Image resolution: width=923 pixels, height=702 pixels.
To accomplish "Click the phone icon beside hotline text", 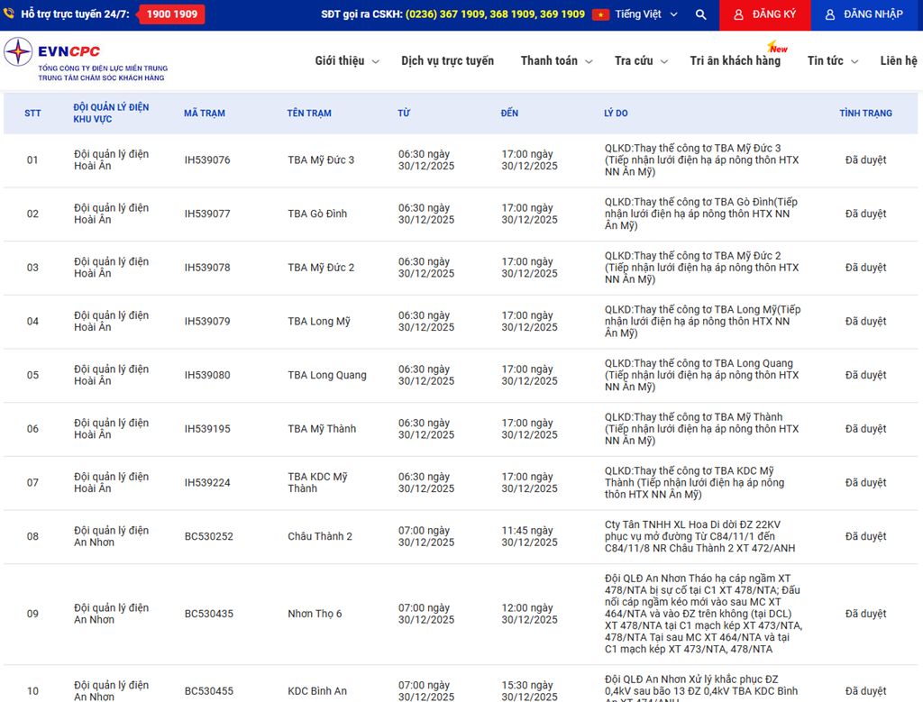I will (x=9, y=14).
